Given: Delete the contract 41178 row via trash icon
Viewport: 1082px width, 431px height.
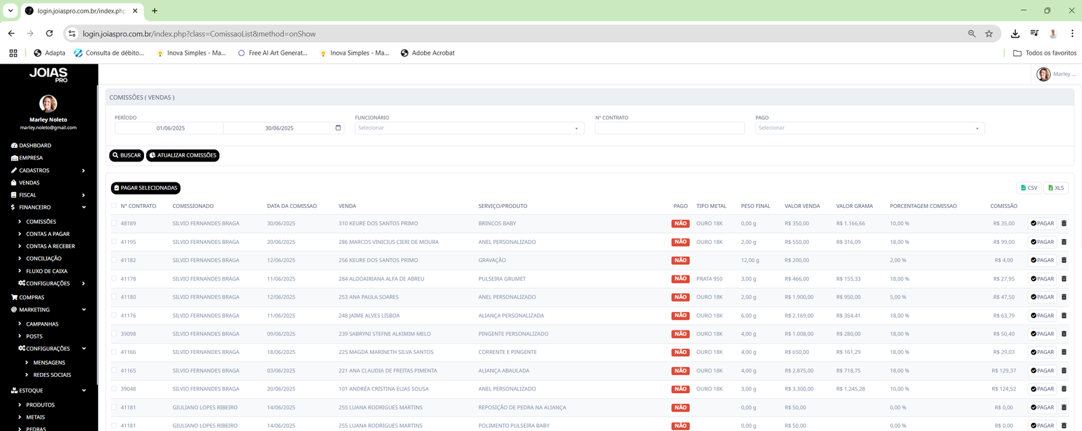Looking at the screenshot, I should [x=1064, y=279].
